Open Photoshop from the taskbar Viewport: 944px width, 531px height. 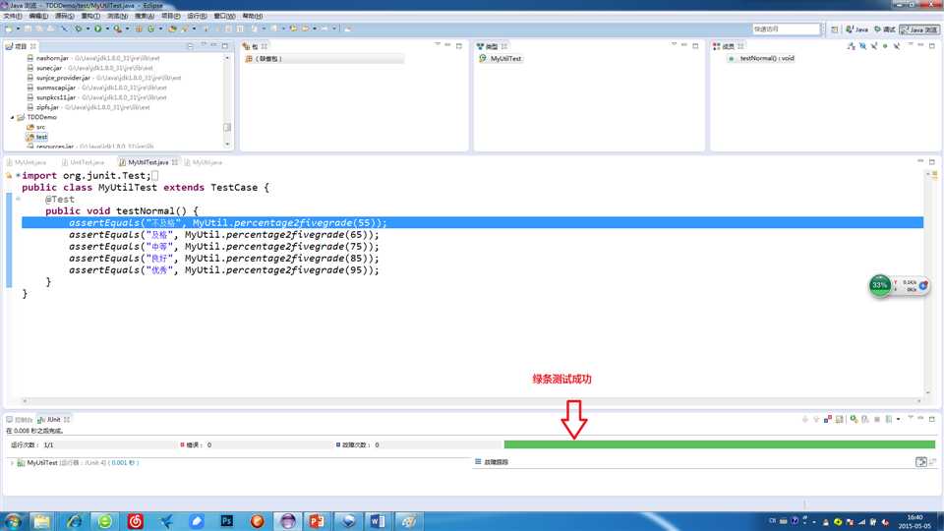[x=226, y=521]
